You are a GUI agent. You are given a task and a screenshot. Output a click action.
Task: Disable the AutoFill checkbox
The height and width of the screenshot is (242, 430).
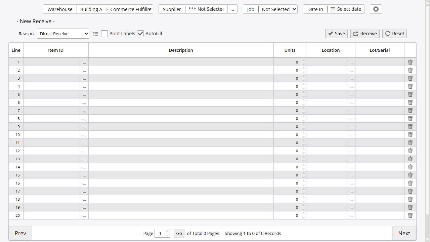pyautogui.click(x=140, y=34)
